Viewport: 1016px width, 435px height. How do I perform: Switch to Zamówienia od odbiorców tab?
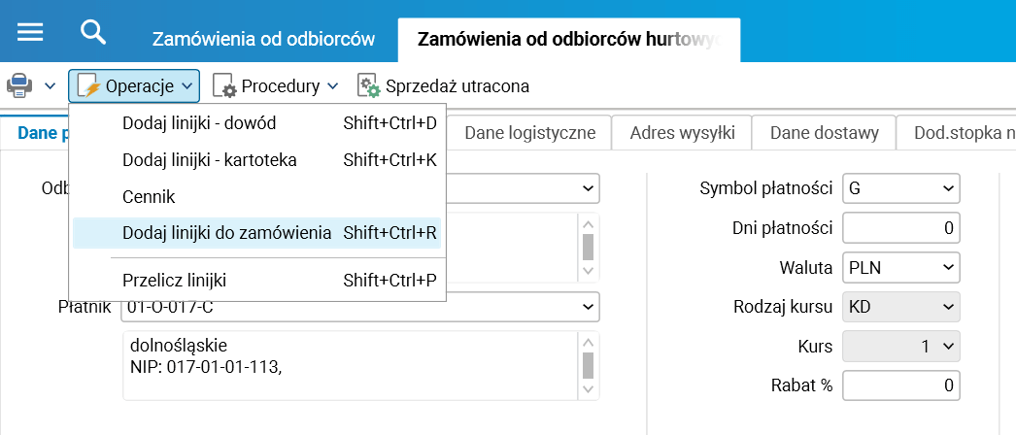click(x=263, y=39)
